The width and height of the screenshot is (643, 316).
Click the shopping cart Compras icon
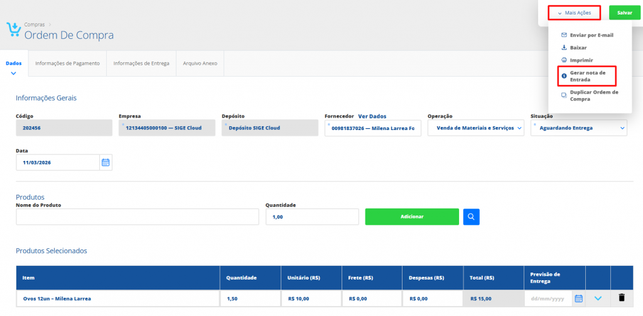(14, 30)
